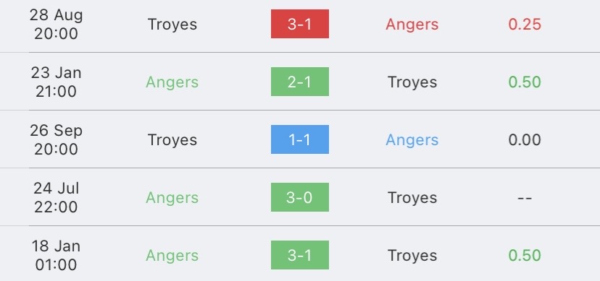This screenshot has width=600, height=281.
Task: Open green Angers in 24 Jul match
Action: (x=172, y=198)
